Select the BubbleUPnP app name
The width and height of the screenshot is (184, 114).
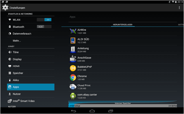85,67
